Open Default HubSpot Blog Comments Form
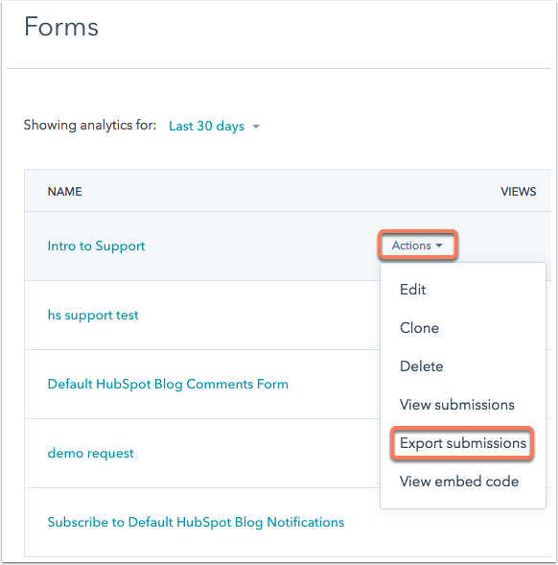The image size is (558, 565). [168, 384]
